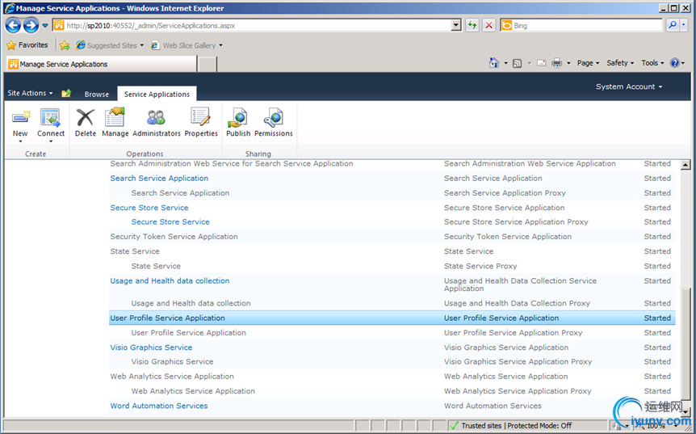Click the Refresh page icon

pyautogui.click(x=472, y=25)
